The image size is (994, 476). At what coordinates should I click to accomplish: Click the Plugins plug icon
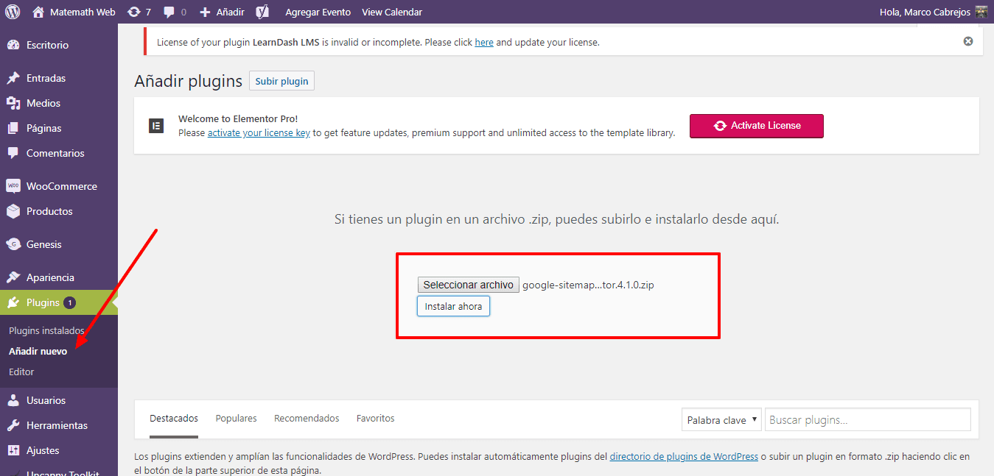[x=13, y=302]
